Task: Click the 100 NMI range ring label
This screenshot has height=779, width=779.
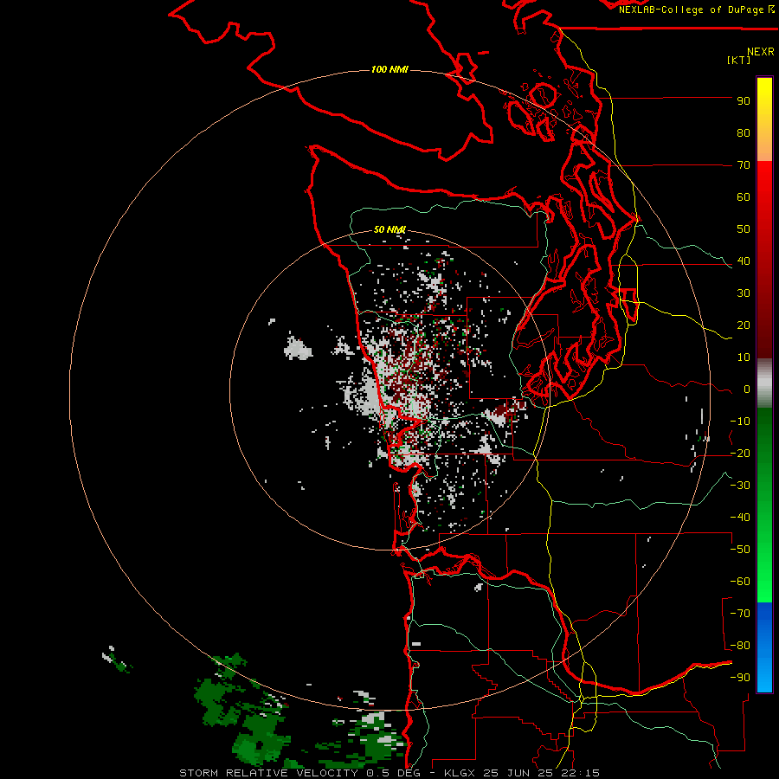Action: point(389,69)
